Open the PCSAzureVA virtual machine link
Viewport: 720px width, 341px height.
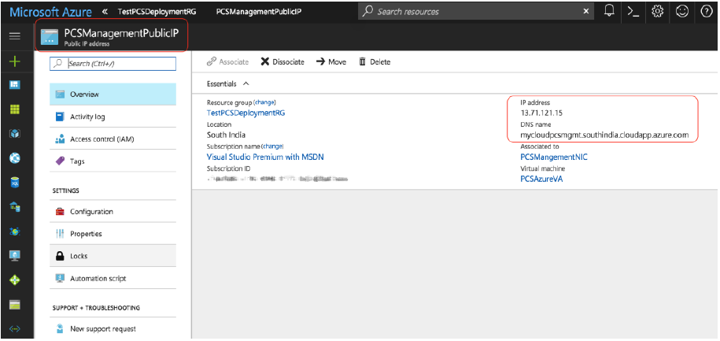point(541,179)
